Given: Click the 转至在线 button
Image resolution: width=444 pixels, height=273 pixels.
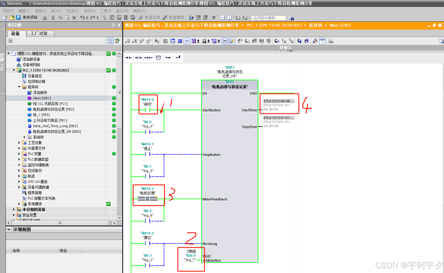Looking at the screenshot, I should (x=149, y=18).
